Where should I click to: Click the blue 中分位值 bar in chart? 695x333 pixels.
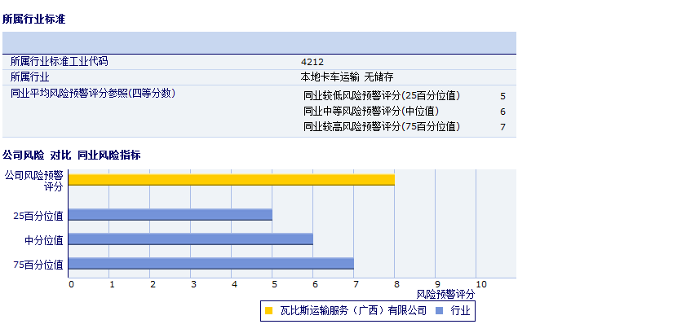click(x=190, y=239)
